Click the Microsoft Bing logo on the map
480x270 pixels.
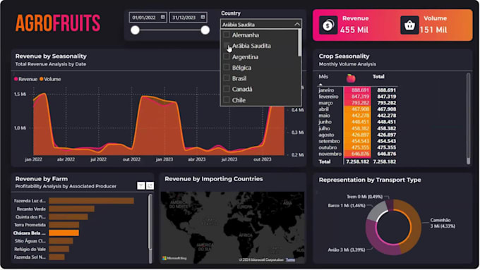[174, 259]
